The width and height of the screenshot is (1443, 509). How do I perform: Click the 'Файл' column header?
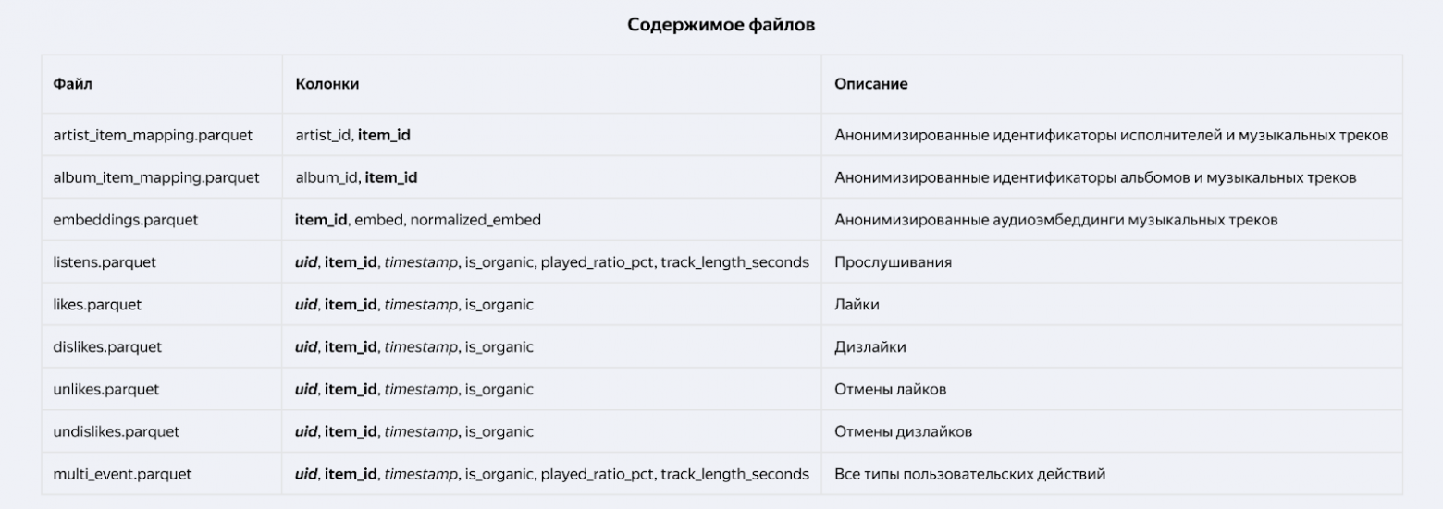tap(73, 84)
